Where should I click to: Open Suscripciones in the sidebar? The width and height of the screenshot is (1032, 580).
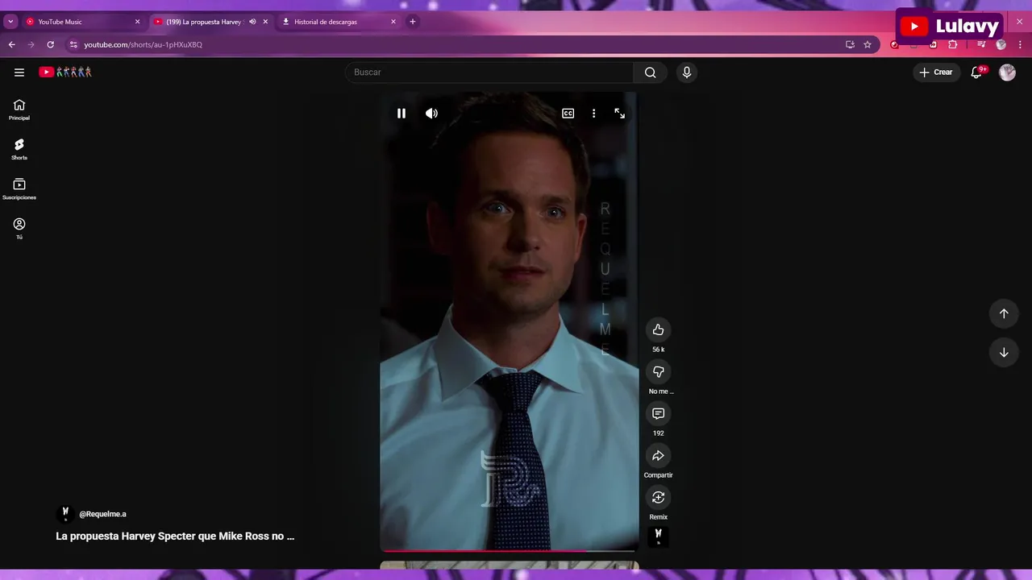(x=19, y=189)
